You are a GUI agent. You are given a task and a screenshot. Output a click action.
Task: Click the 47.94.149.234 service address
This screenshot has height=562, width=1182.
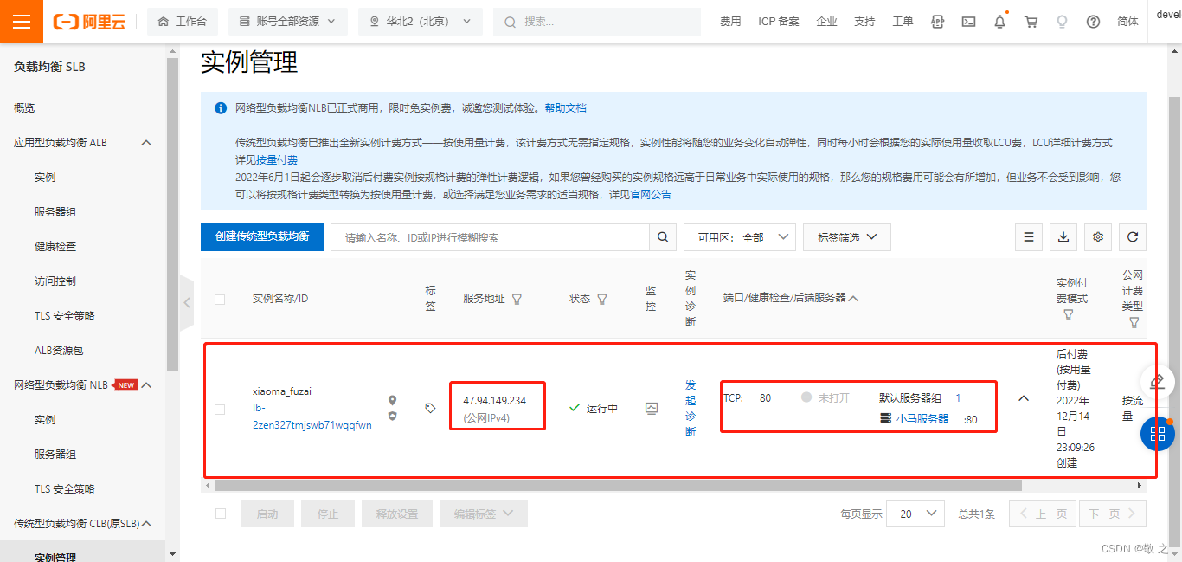coord(494,401)
